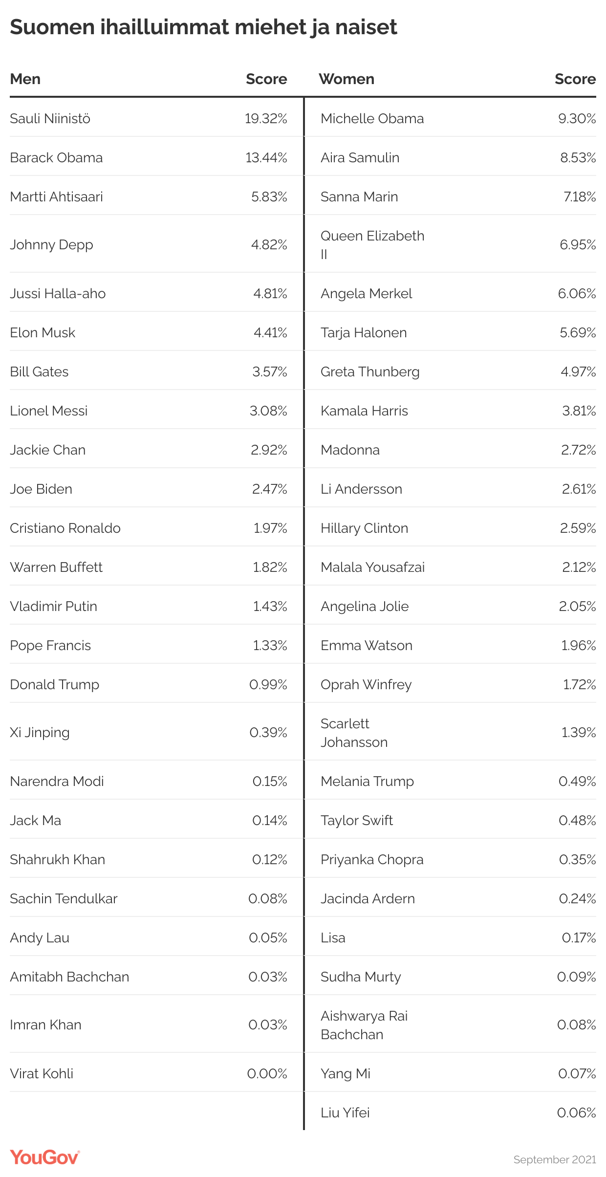Image resolution: width=606 pixels, height=1177 pixels.
Task: Click the September 2021 date label
Action: [x=555, y=1159]
